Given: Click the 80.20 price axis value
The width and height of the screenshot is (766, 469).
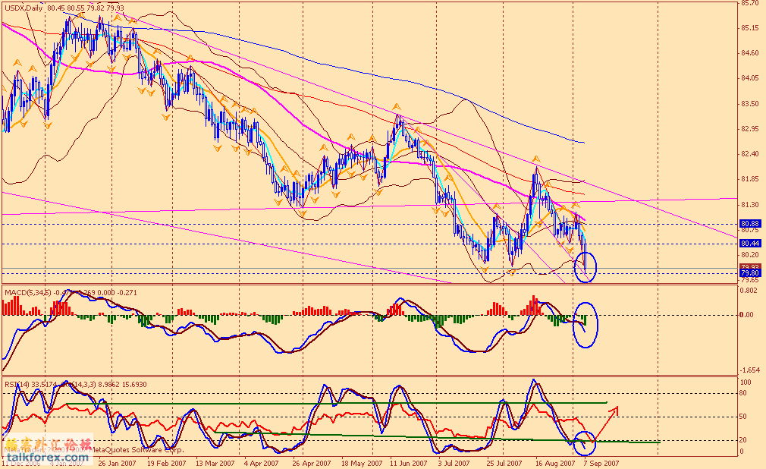Looking at the screenshot, I should [750, 255].
